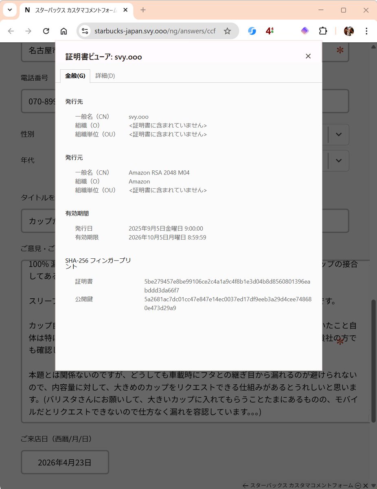
Task: Click the page scrollbar thumb
Action: (373, 361)
